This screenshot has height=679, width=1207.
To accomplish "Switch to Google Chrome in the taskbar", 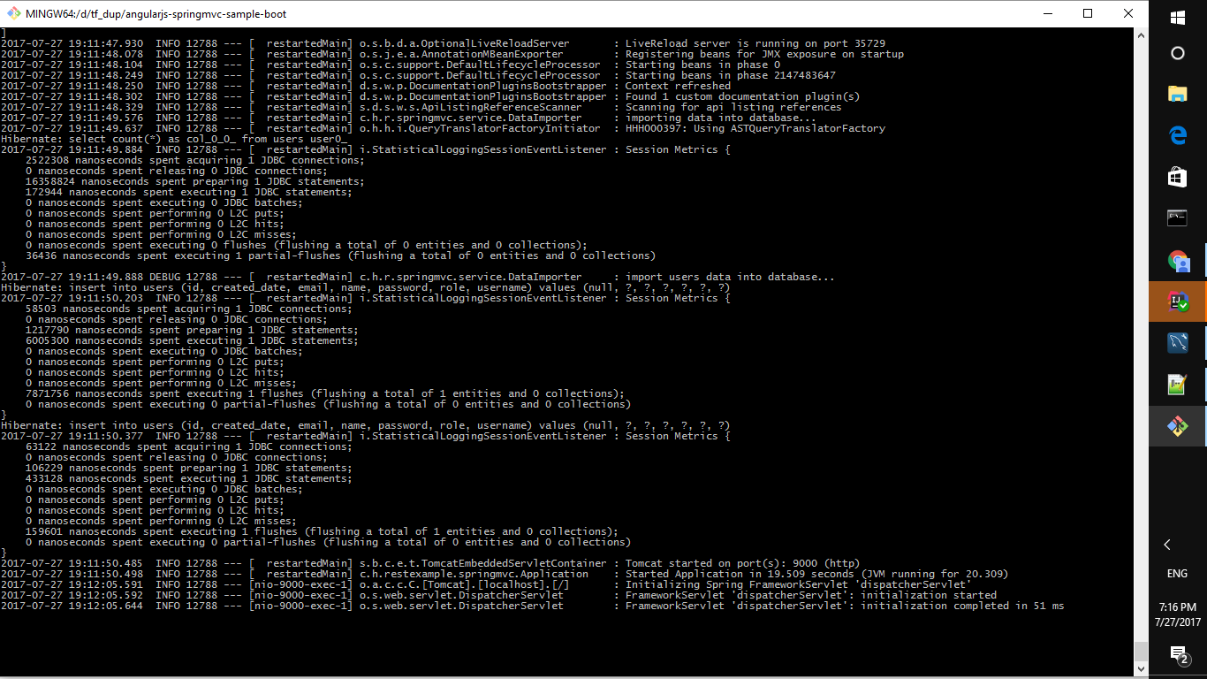I will pos(1178,260).
